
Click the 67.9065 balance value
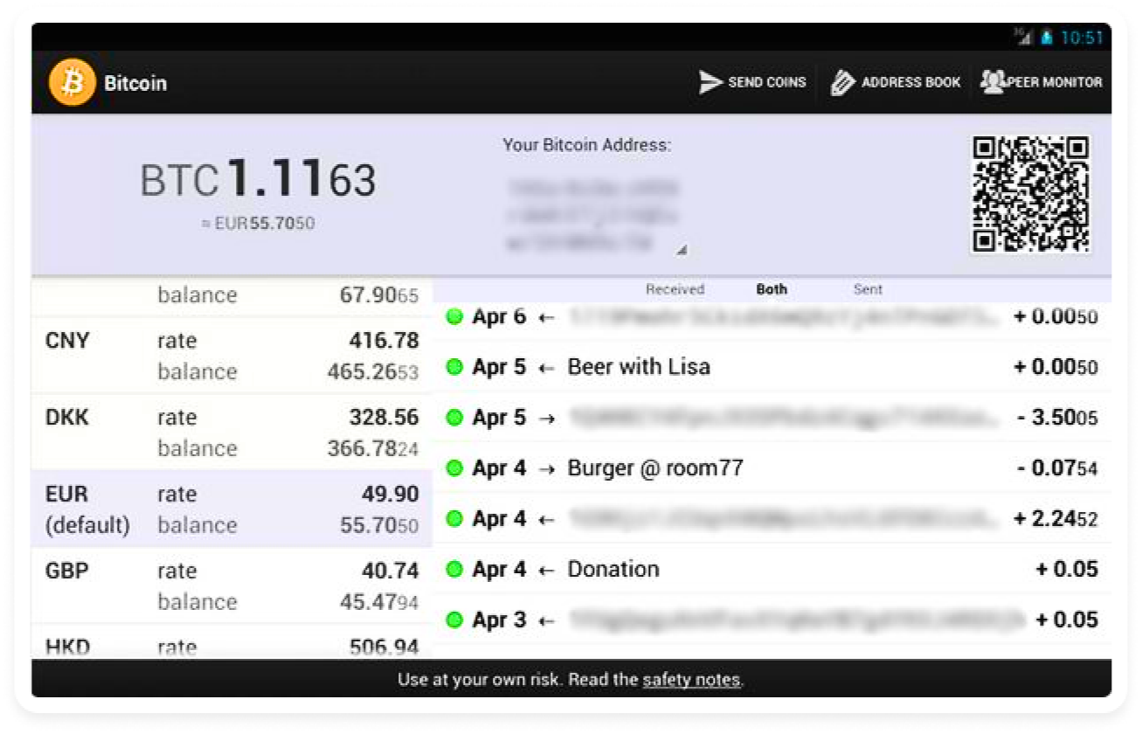coord(379,295)
